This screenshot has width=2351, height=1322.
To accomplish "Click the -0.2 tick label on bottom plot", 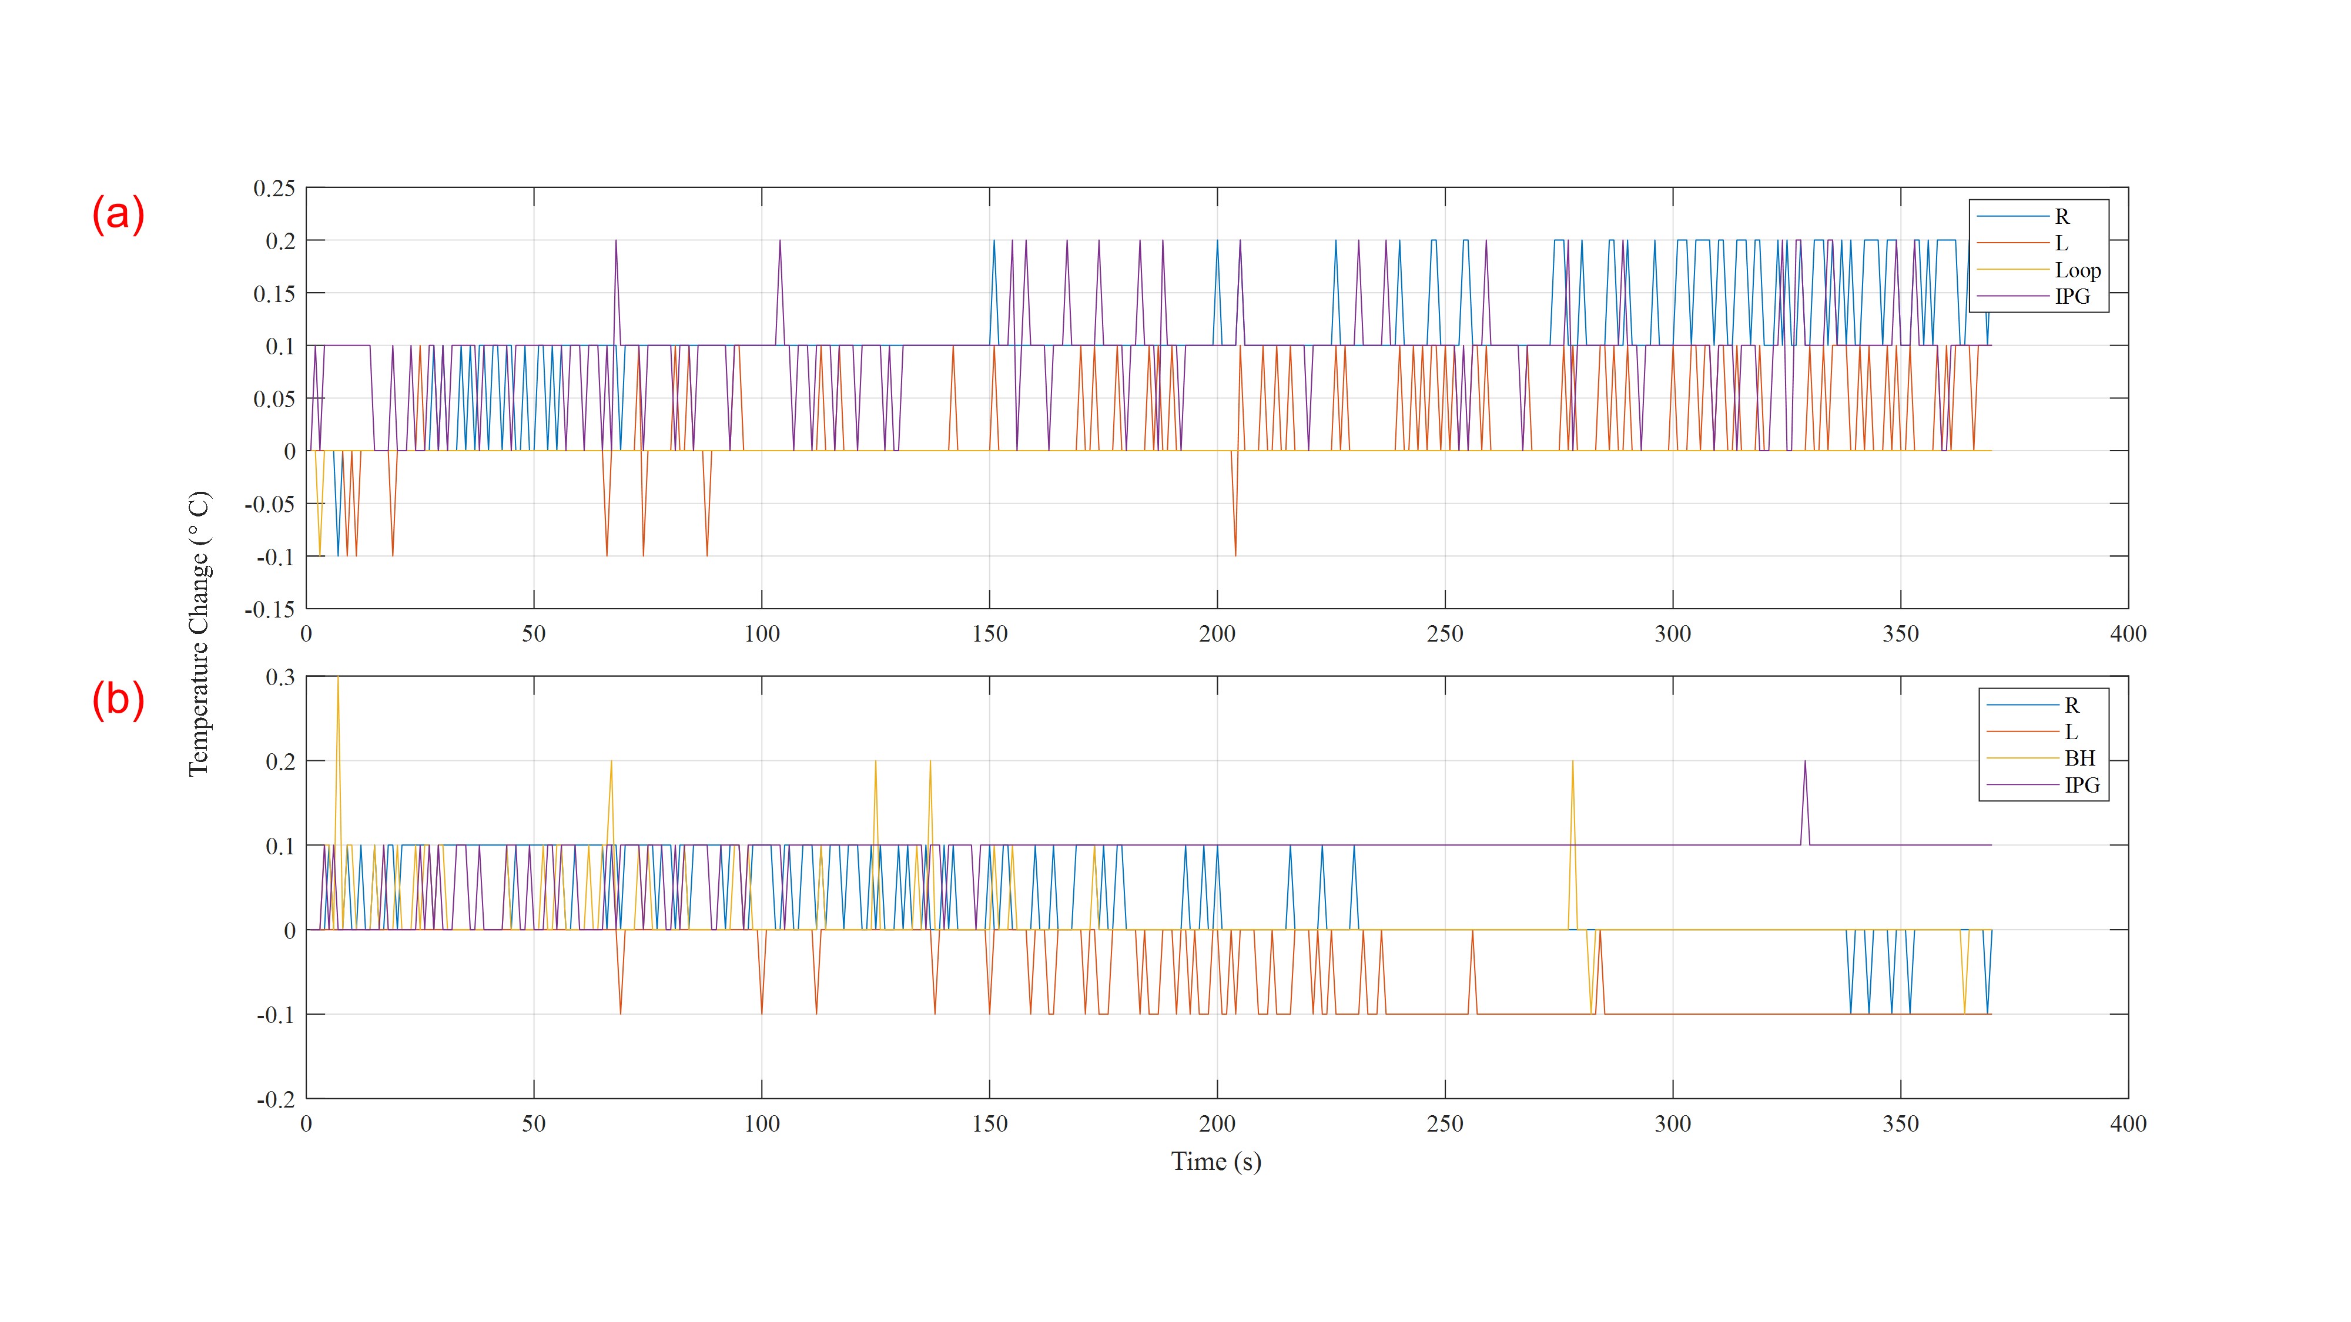I will [276, 1099].
